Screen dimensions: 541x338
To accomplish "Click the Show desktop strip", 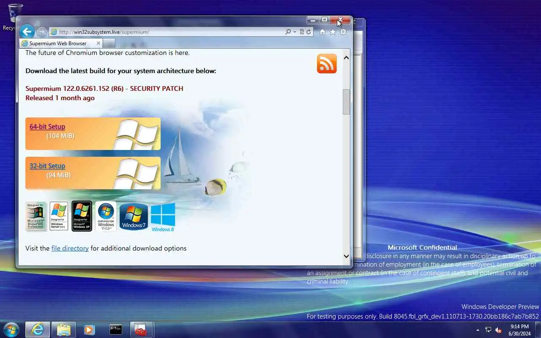I will (x=538, y=330).
